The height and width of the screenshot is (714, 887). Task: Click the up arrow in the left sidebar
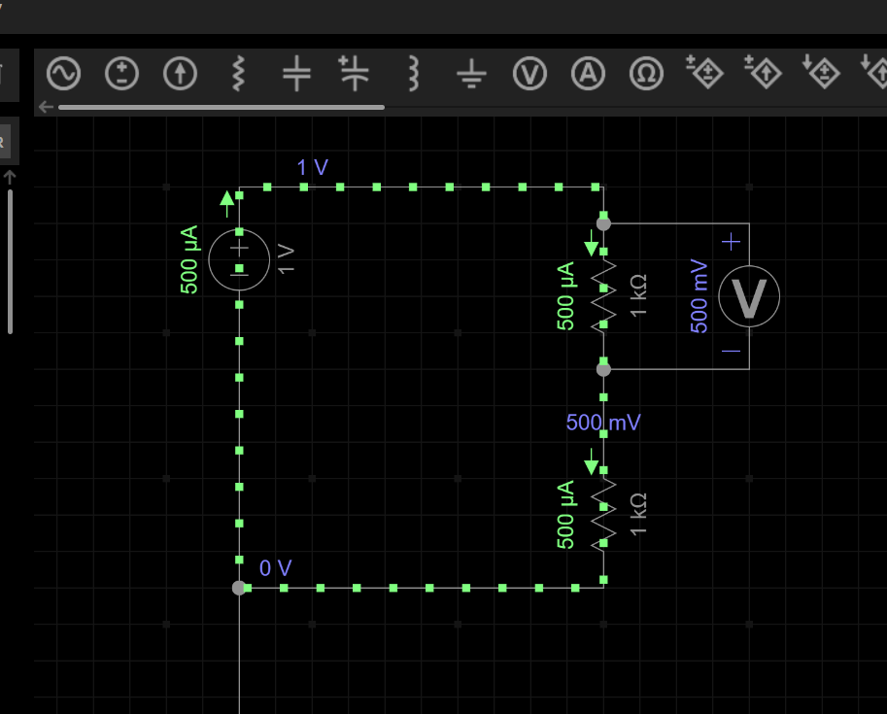(x=9, y=177)
